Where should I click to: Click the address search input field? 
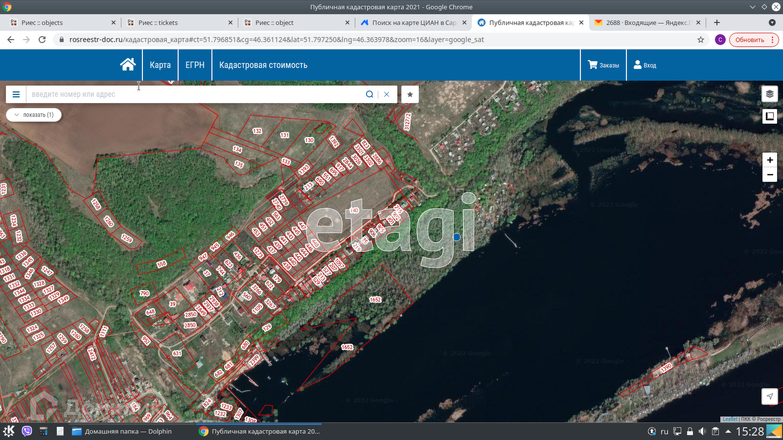196,94
